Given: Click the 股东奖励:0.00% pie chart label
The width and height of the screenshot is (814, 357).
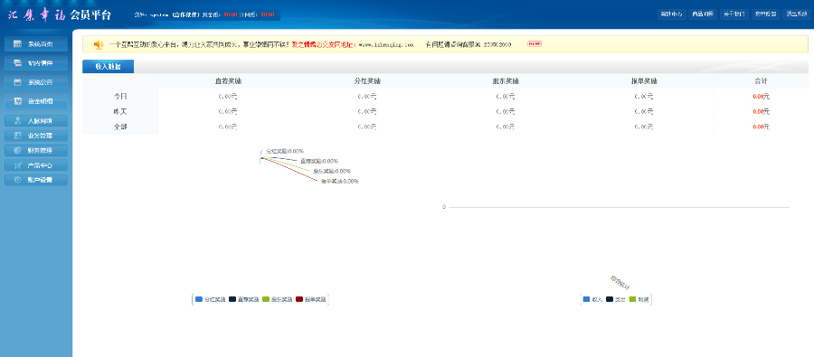Looking at the screenshot, I should pos(332,171).
